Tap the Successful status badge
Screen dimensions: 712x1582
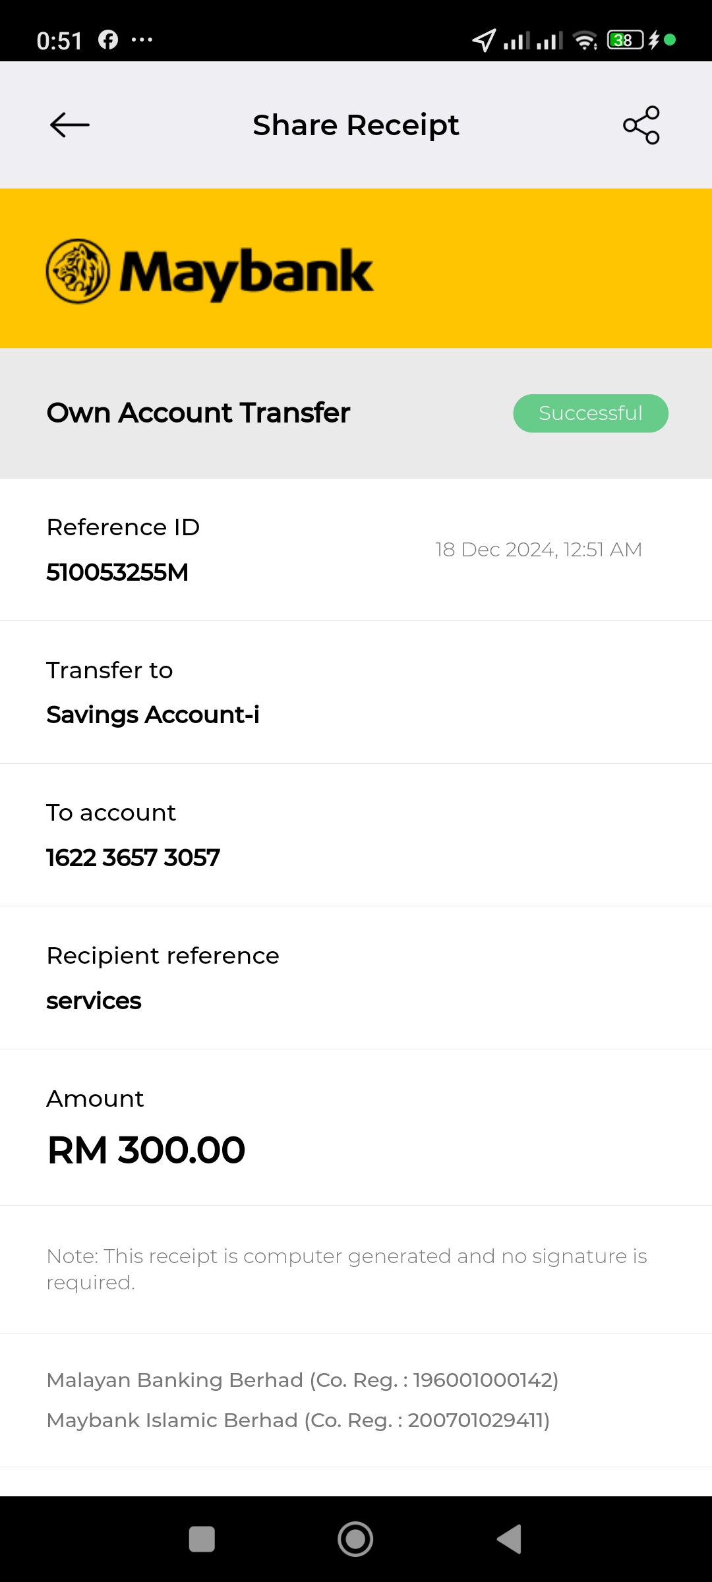click(x=591, y=413)
